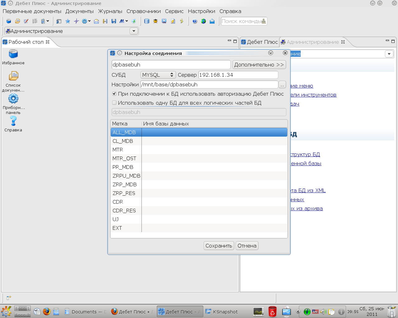The height and width of the screenshot is (318, 398).
Task: Switch to the Администрирование tab
Action: 312,42
